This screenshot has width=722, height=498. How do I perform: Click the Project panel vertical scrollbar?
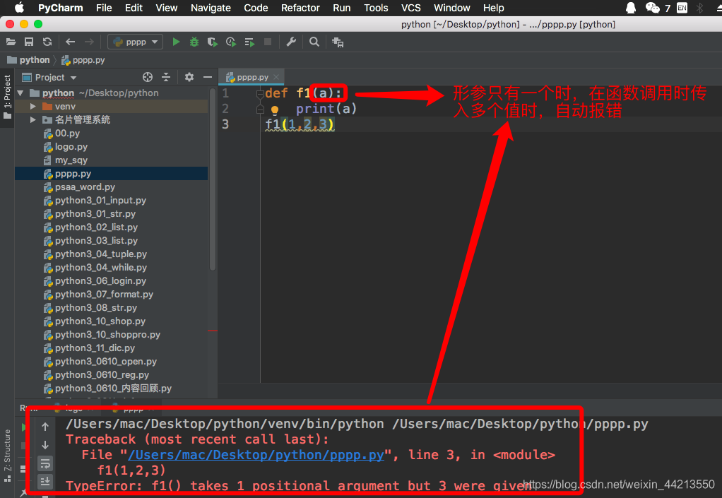coord(212,179)
